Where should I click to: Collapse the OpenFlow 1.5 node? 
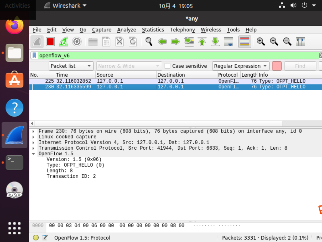pyautogui.click(x=33, y=154)
